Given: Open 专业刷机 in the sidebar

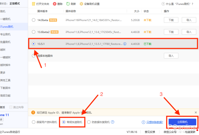Looking at the screenshot, I should point(5,34).
